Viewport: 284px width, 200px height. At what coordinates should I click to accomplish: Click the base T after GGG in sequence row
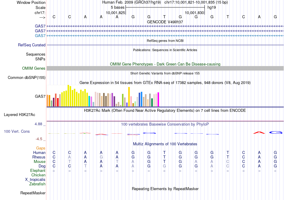[x=228, y=17]
